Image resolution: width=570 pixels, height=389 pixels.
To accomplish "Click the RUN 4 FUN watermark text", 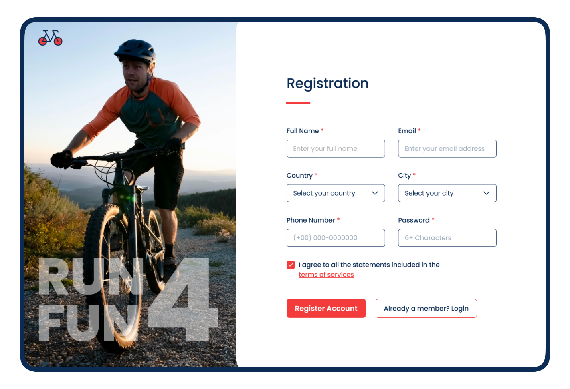I will 128,299.
